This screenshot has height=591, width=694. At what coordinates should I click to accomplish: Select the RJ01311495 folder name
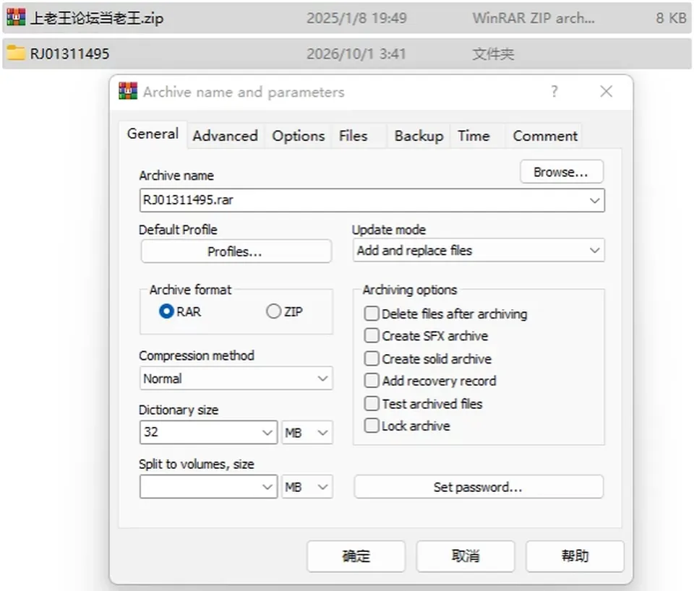click(x=69, y=53)
